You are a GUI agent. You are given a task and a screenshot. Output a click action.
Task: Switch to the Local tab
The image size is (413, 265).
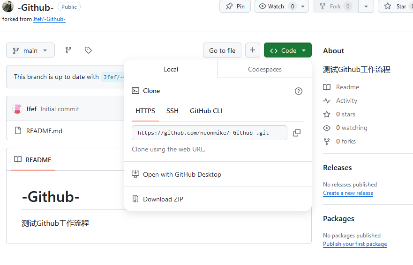tap(171, 69)
